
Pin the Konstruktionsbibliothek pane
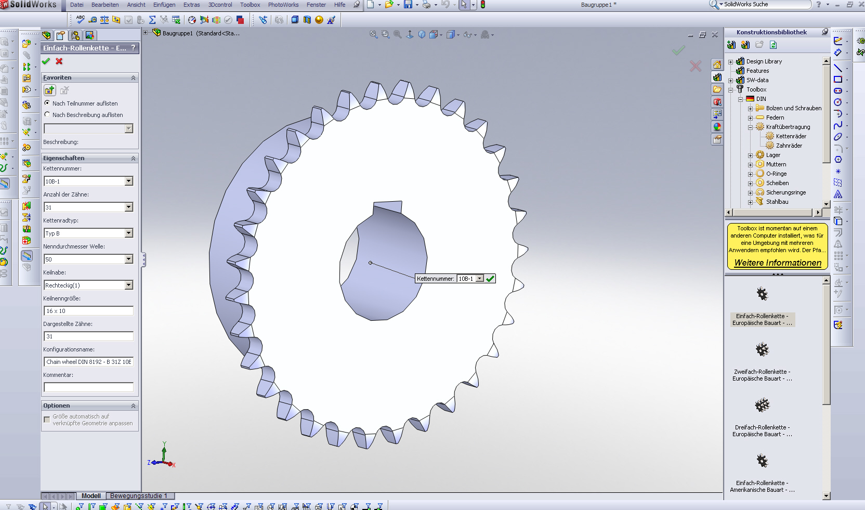(824, 32)
